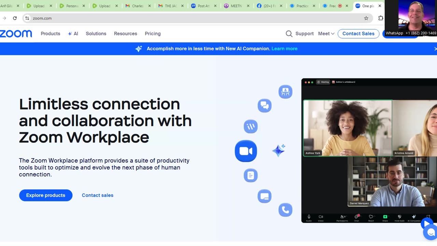The height and width of the screenshot is (246, 437).
Task: Click the Zoom Meetings camera icon
Action: (x=246, y=151)
